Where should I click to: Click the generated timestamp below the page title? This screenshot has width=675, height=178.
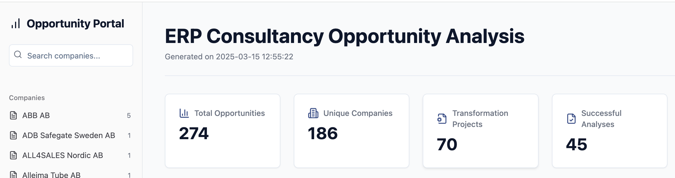(229, 57)
